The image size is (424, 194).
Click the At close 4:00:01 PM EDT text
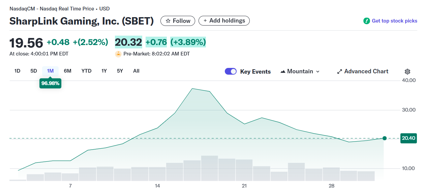point(39,54)
